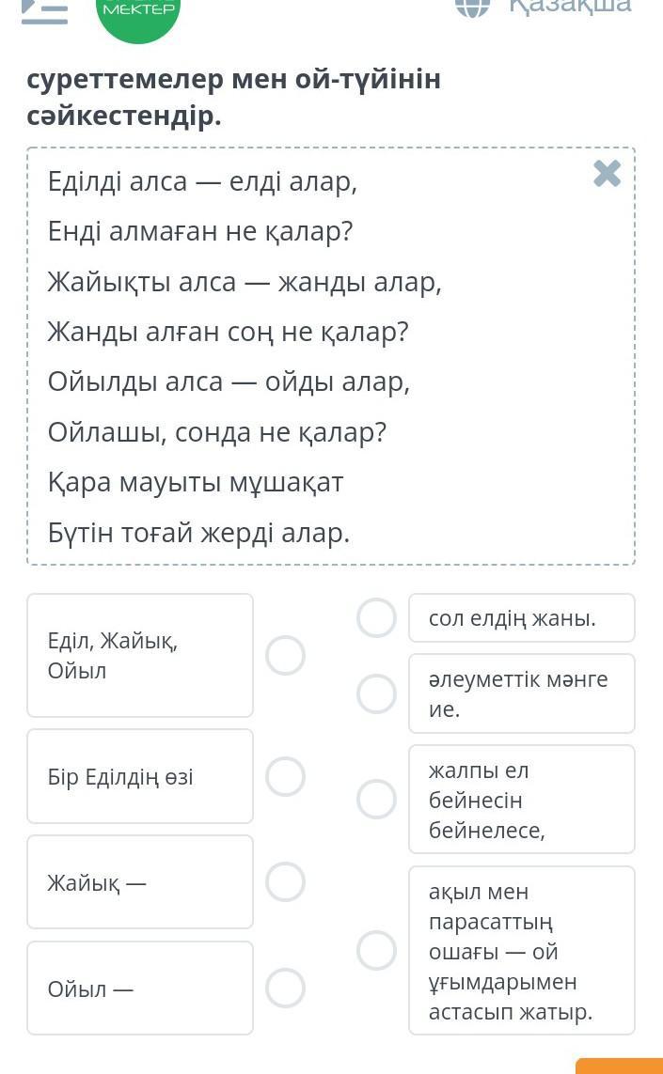Select the circle beside Бір Еділдің өзі

285,776
